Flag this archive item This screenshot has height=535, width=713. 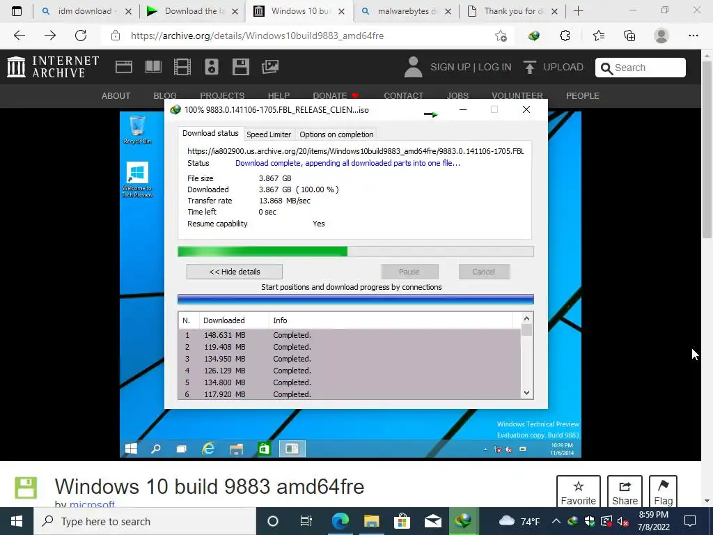pyautogui.click(x=663, y=493)
